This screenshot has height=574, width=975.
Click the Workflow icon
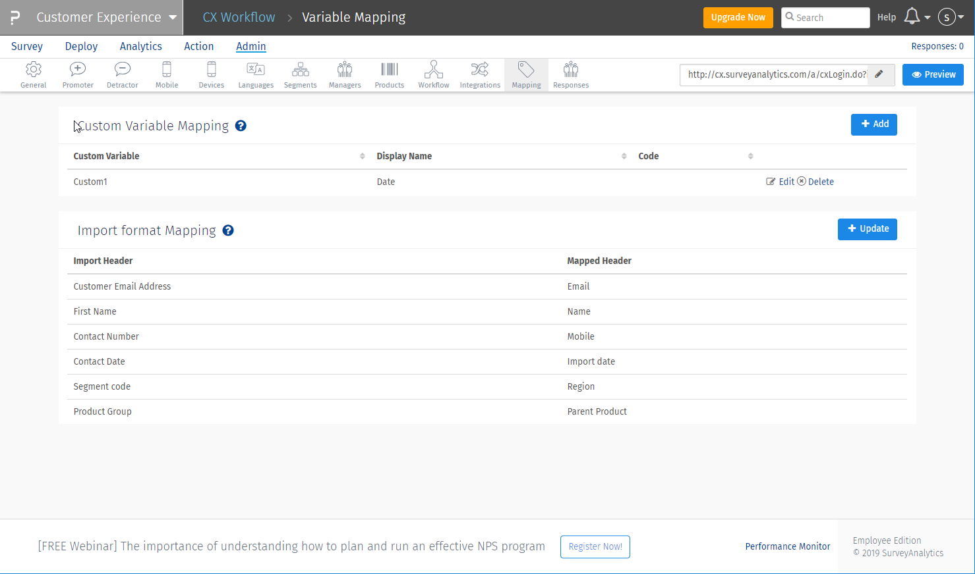coord(433,74)
